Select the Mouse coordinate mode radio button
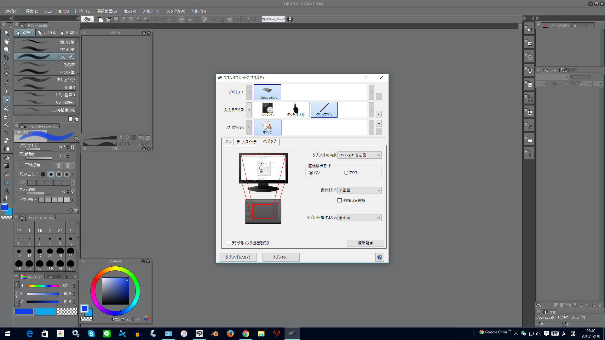605x340 pixels. pos(346,173)
